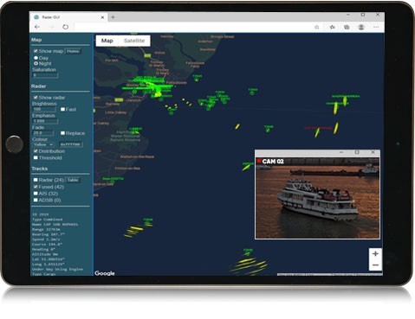Enable Radar (24) tracks
Image resolution: width=415 pixels, height=319 pixels.
pos(36,180)
